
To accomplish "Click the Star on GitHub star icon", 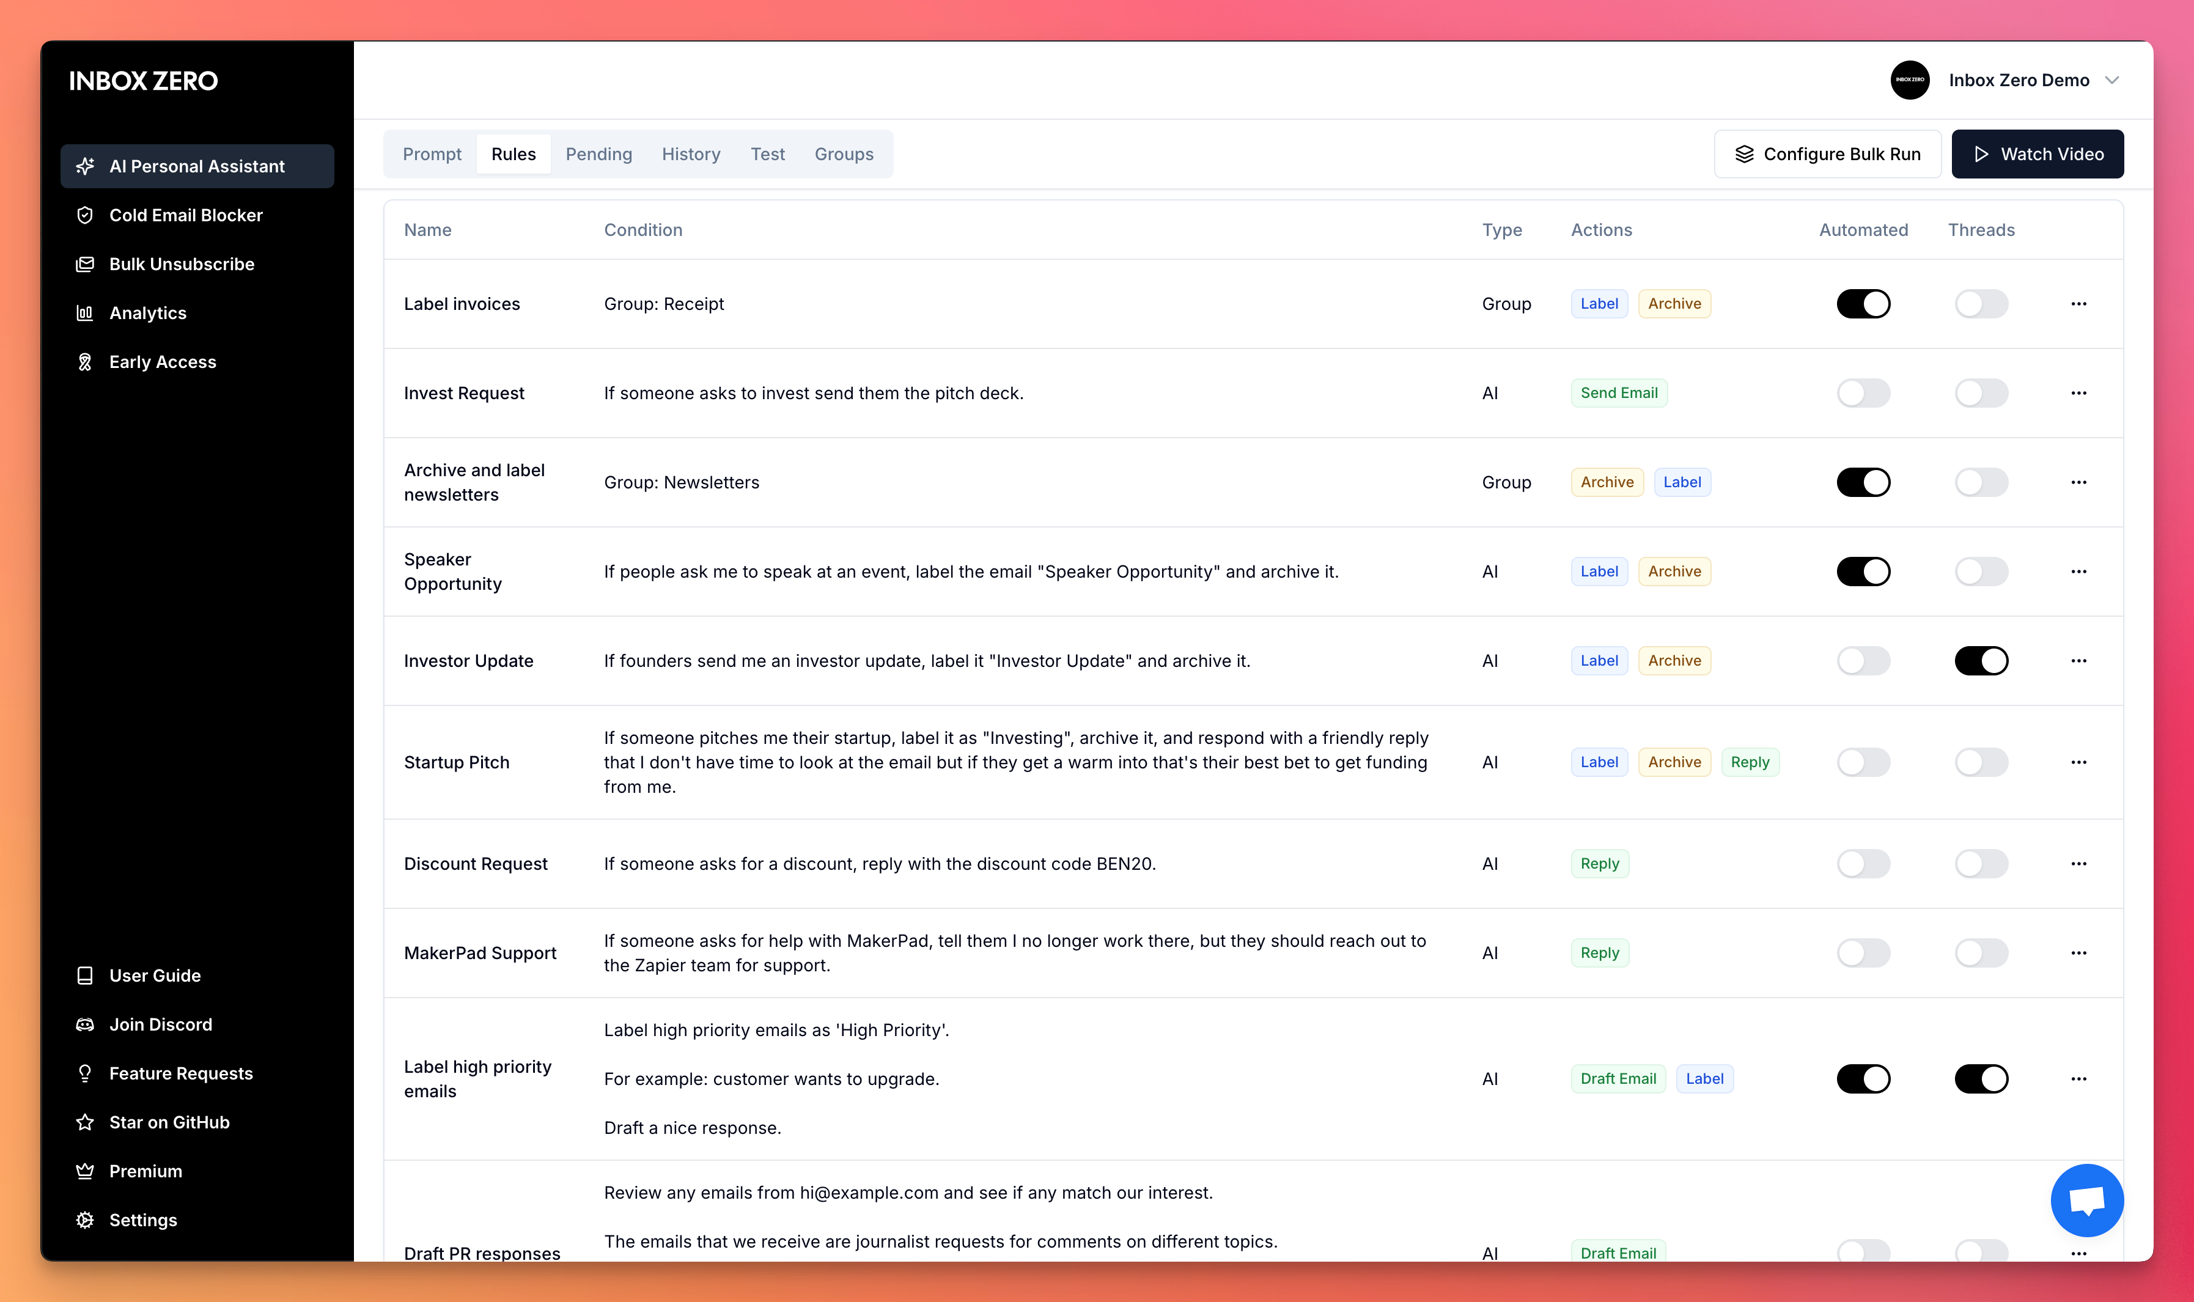I will pos(85,1122).
